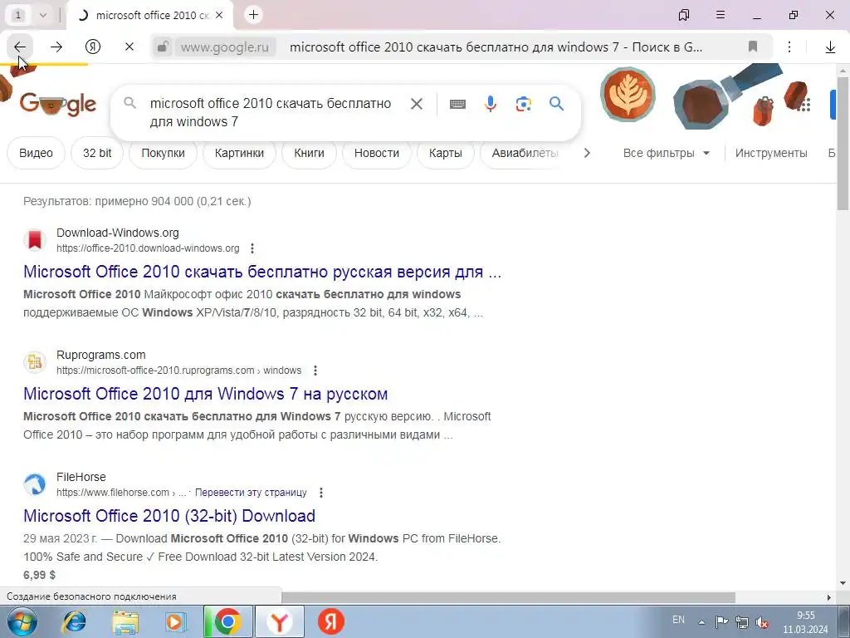Expand the Все фильтры dropdown
The height and width of the screenshot is (638, 850).
point(667,153)
